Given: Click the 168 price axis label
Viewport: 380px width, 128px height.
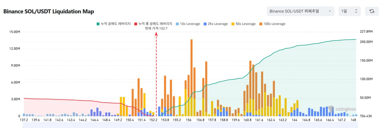Looking at the screenshot, I should point(353,120).
